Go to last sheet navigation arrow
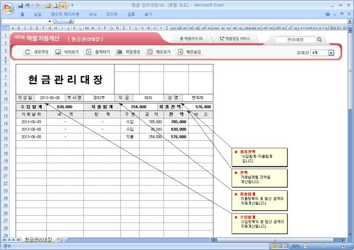 tap(19, 240)
